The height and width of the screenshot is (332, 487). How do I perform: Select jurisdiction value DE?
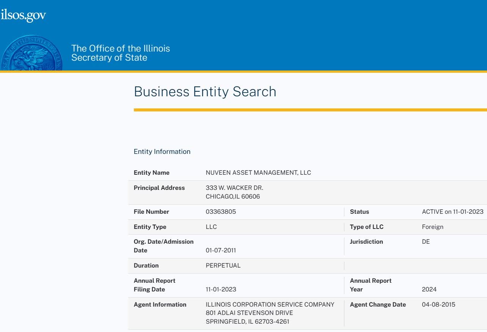[x=426, y=242]
